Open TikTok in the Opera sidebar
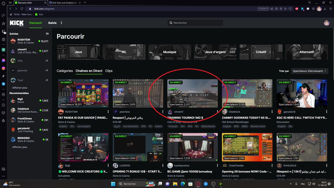334x188 pixels. [x=3, y=76]
